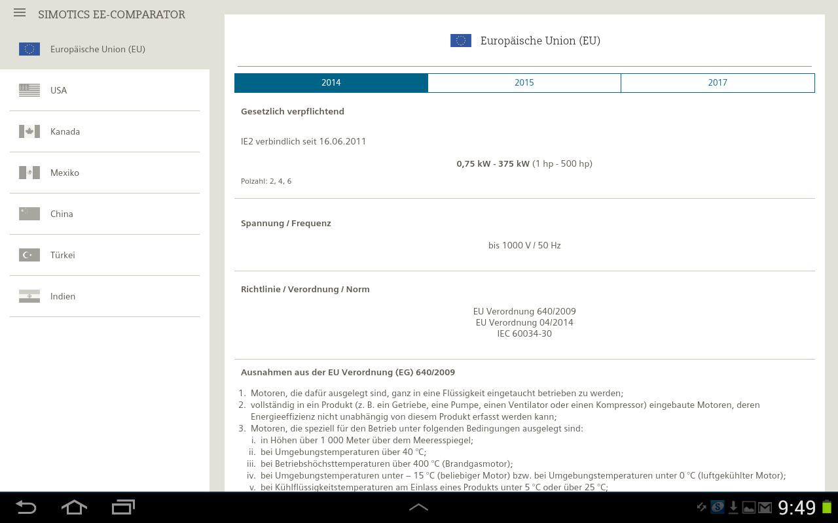This screenshot has height=523, width=838.
Task: Click item 'bei Umgebungstemperaturen über 40 °C'
Action: pyautogui.click(x=343, y=452)
